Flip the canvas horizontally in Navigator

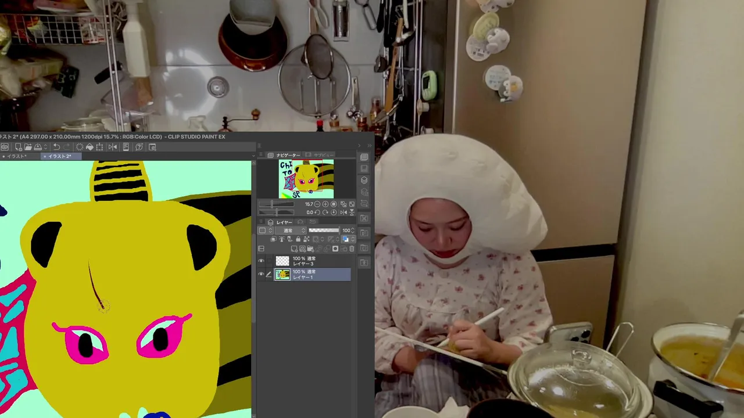click(344, 212)
